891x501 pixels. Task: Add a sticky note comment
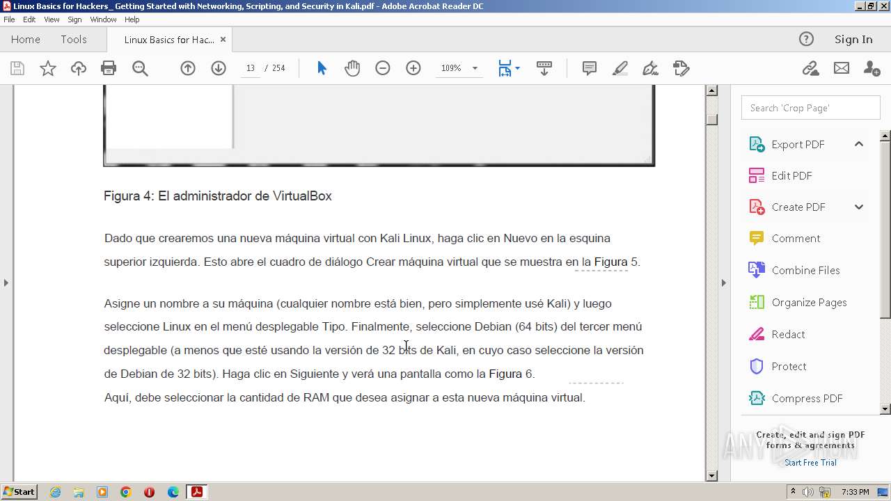click(x=590, y=68)
